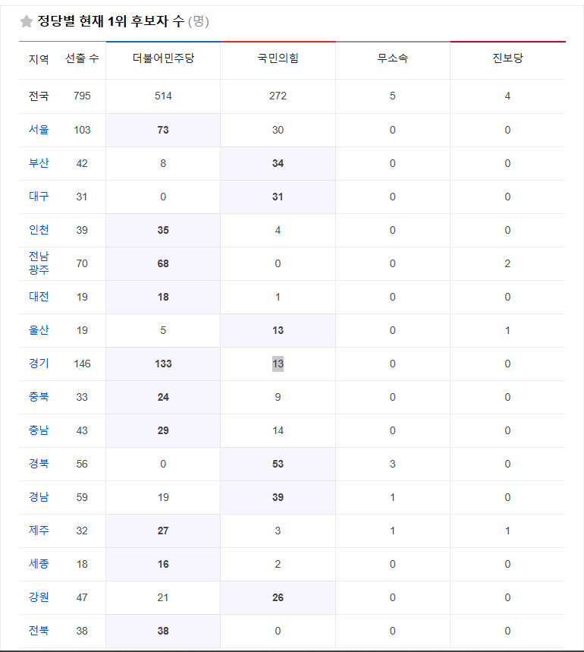Select the bold 35 in 인천 row
The image size is (584, 652).
point(163,230)
